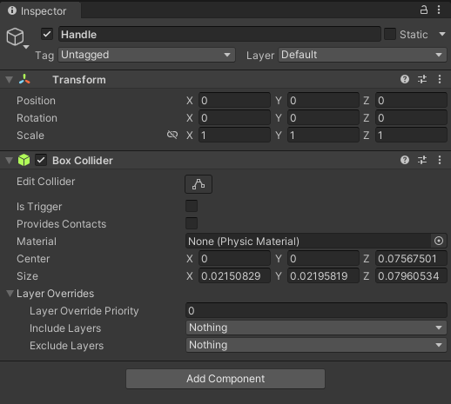Enable the Provides Contacts checkbox
The height and width of the screenshot is (404, 451).
[192, 223]
